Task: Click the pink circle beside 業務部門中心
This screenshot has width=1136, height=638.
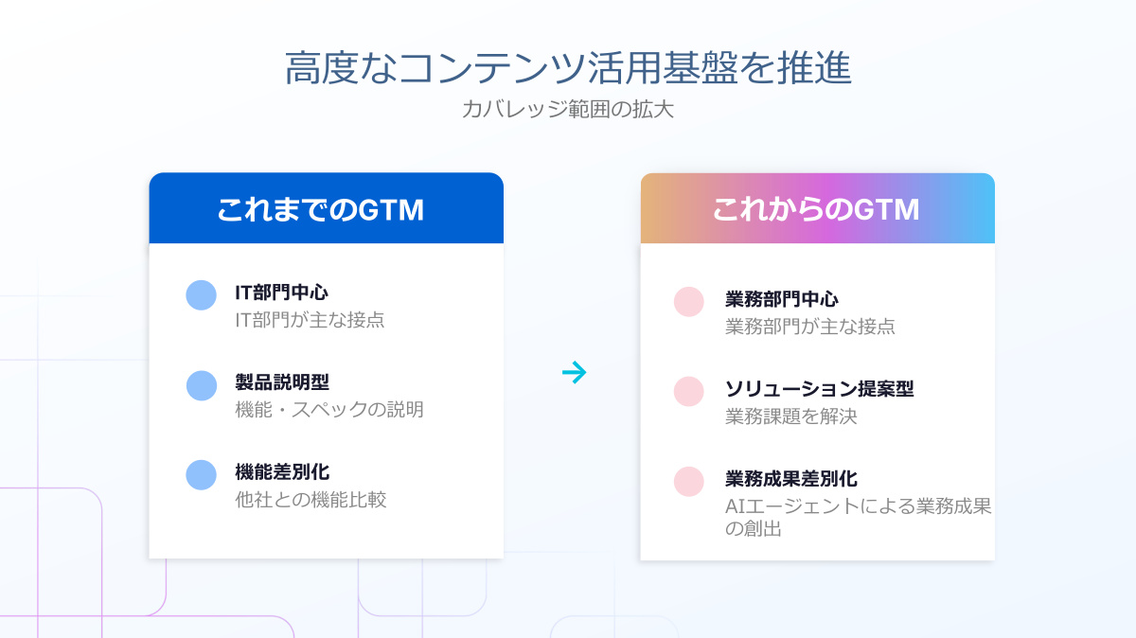Action: click(688, 302)
